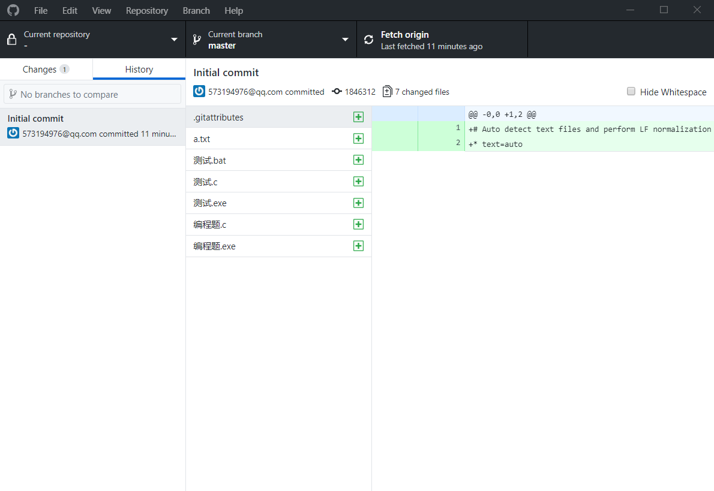The height and width of the screenshot is (491, 714).
Task: Click the added-file plus icon for a.txt
Action: tap(358, 138)
